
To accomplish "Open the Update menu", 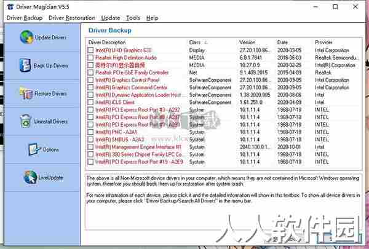I will click(111, 18).
